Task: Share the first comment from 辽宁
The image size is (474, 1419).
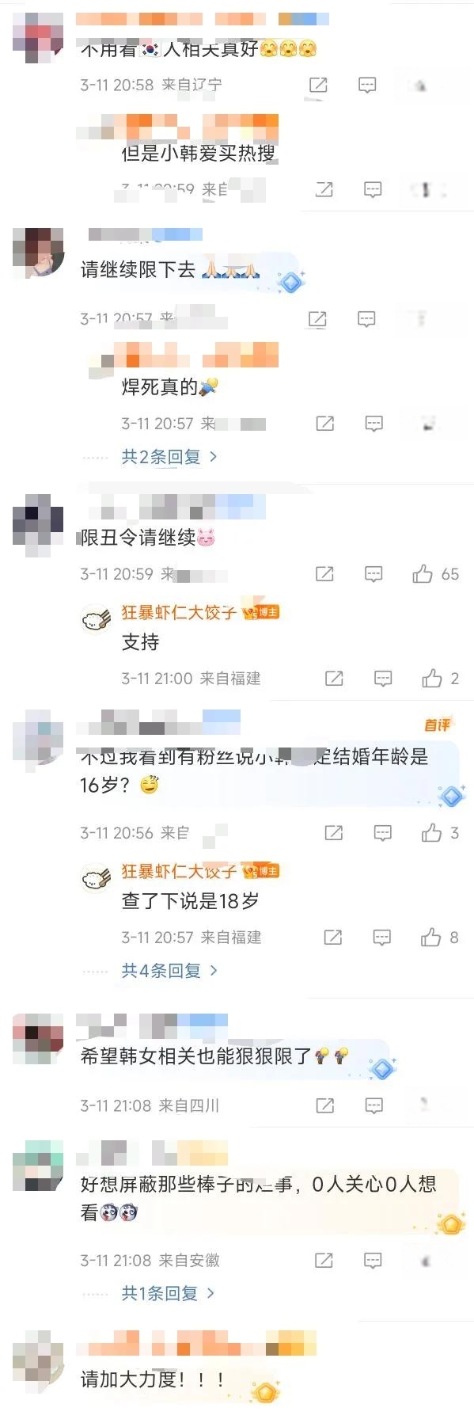Action: 318,85
